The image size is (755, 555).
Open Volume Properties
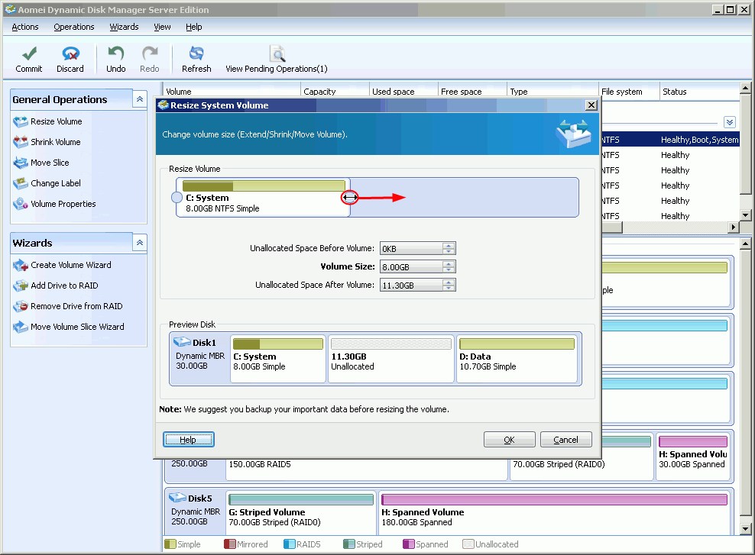click(63, 205)
